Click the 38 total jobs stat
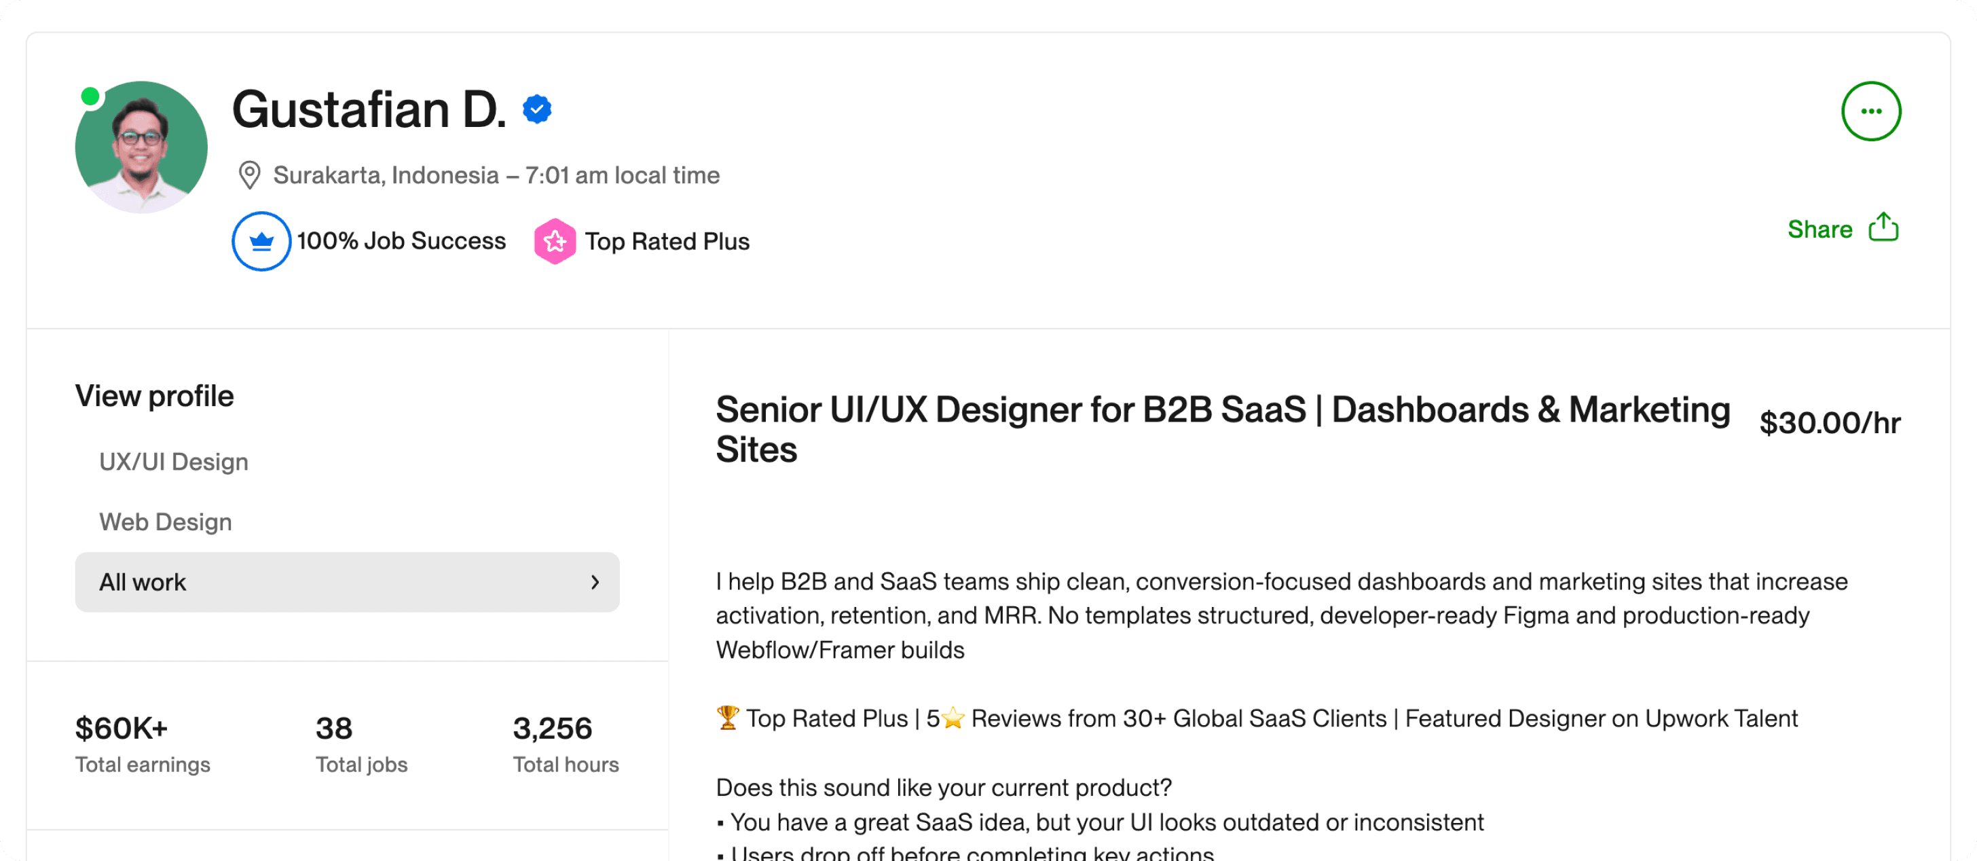The width and height of the screenshot is (1977, 861). (x=334, y=728)
